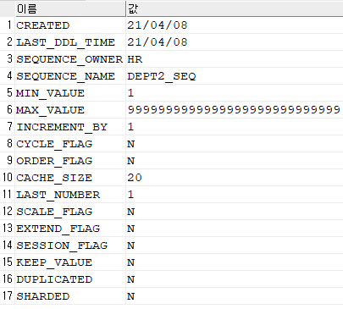The width and height of the screenshot is (343, 309).
Task: Select the SESSION_FLAG name cell
Action: point(70,246)
